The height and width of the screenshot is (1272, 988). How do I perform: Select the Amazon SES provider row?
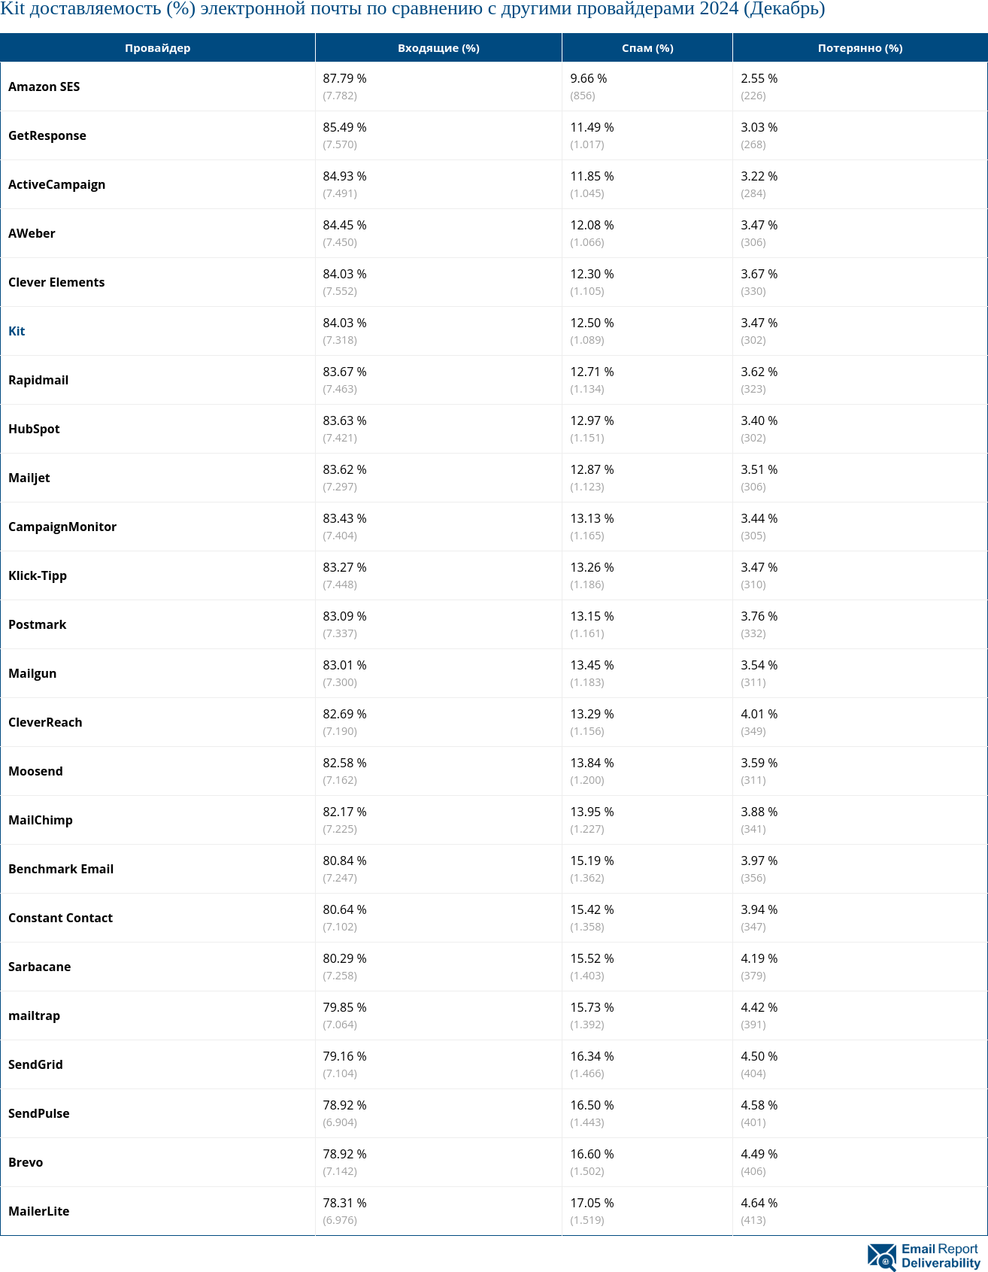click(44, 87)
